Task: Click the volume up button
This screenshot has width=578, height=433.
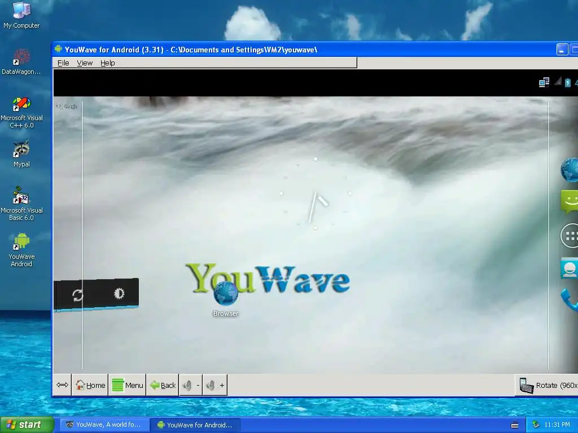Action: coord(215,385)
